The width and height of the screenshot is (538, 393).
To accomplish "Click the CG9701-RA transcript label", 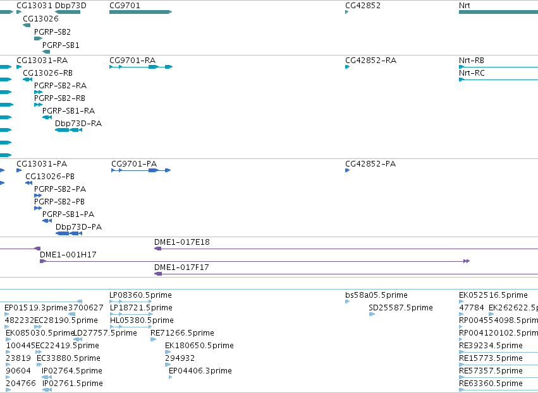I will click(x=132, y=61).
